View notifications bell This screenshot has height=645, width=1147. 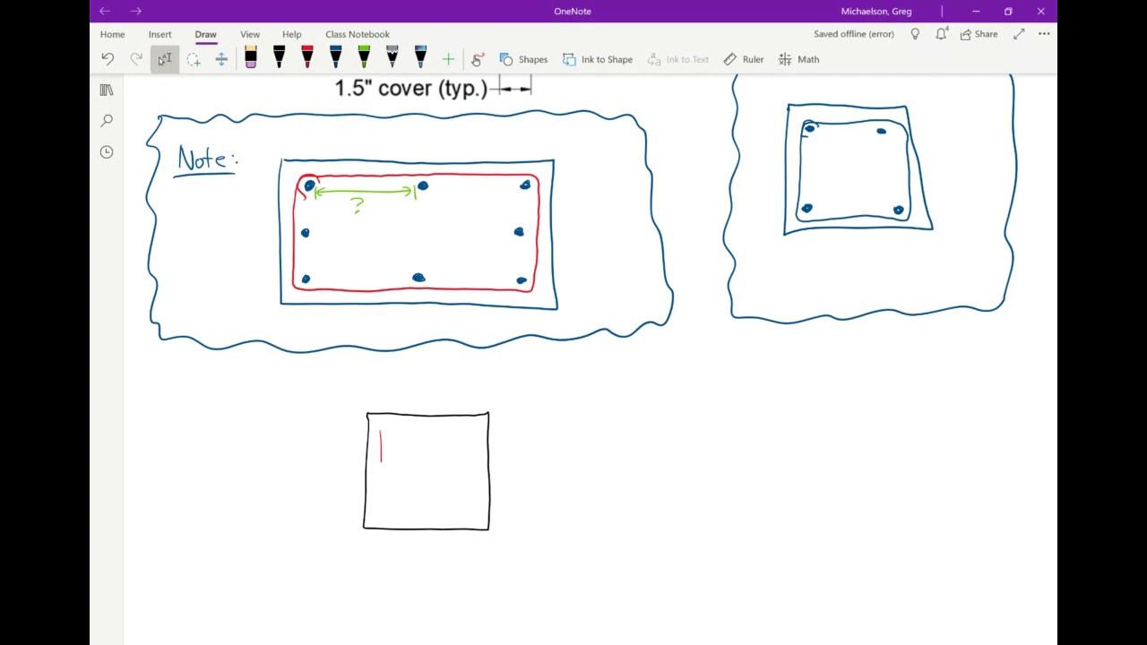click(942, 34)
